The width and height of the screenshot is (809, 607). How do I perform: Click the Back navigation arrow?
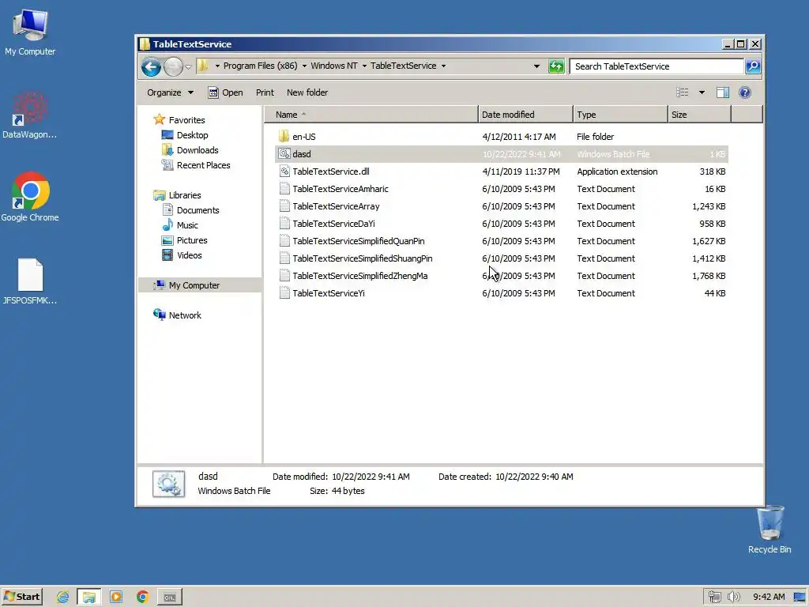pyautogui.click(x=151, y=66)
